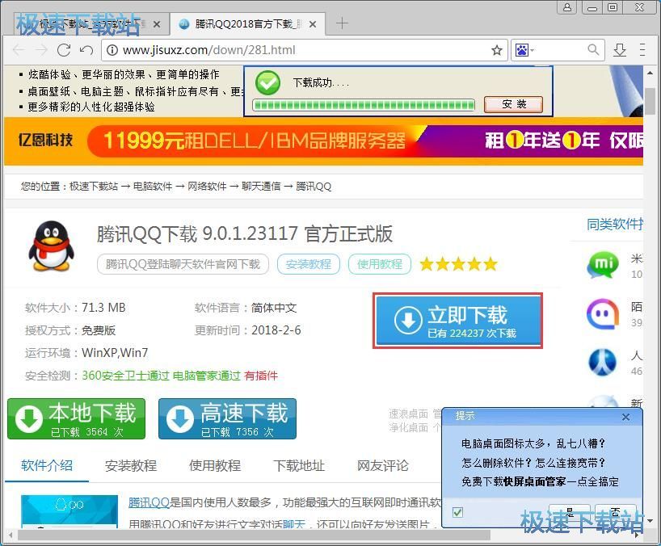The width and height of the screenshot is (661, 546).
Task: Open the 使用教程 tag button
Action: pos(380,264)
